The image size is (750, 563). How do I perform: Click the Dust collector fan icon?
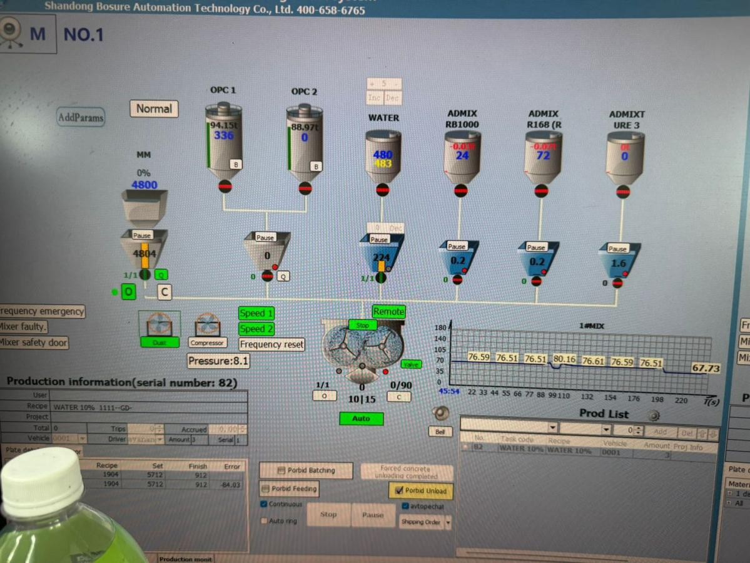click(159, 325)
